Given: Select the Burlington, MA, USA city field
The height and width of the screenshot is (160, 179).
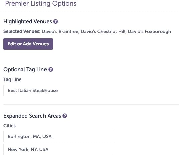Looking at the screenshot, I should [x=59, y=136].
